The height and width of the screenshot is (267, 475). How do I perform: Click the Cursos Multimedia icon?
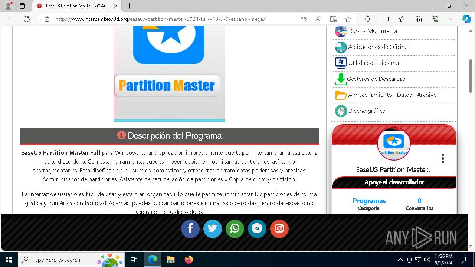(x=341, y=32)
